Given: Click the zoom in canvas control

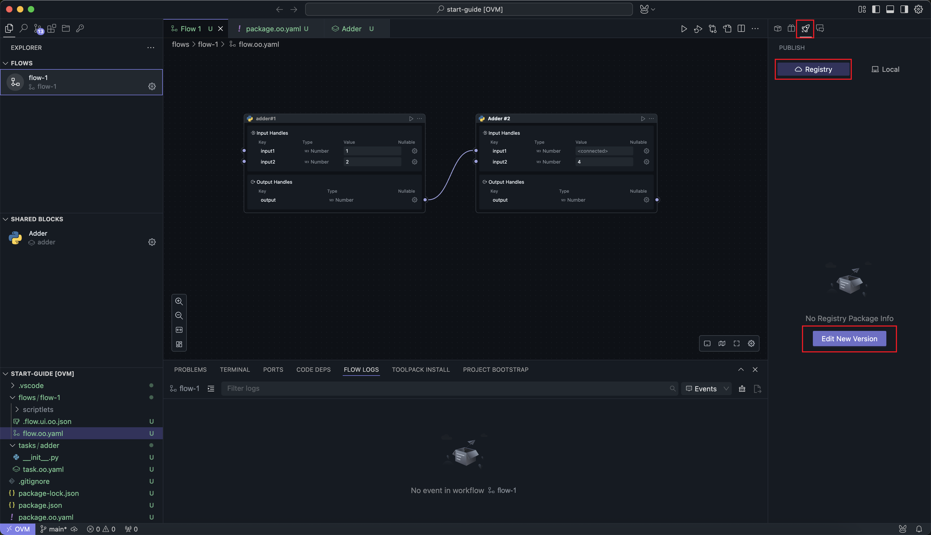Looking at the screenshot, I should point(179,301).
